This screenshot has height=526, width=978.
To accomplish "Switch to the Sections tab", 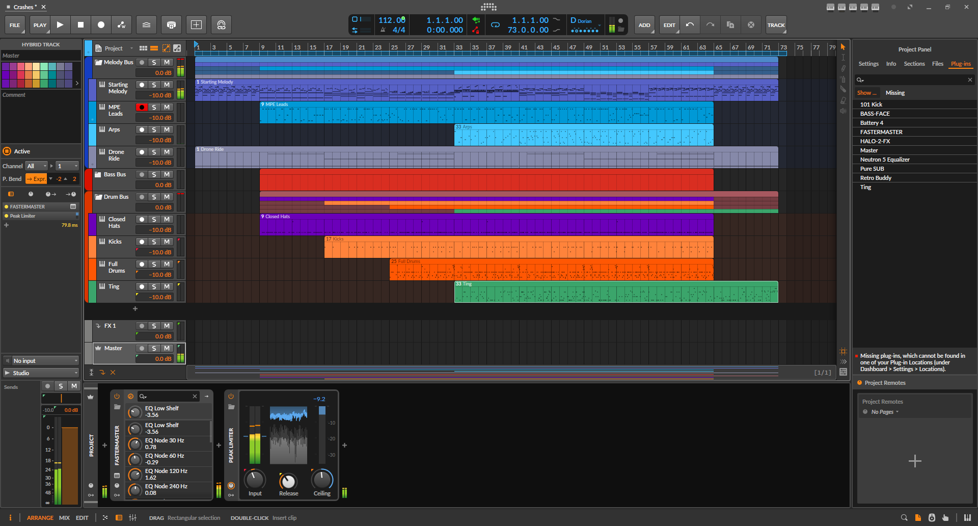I will [914, 64].
